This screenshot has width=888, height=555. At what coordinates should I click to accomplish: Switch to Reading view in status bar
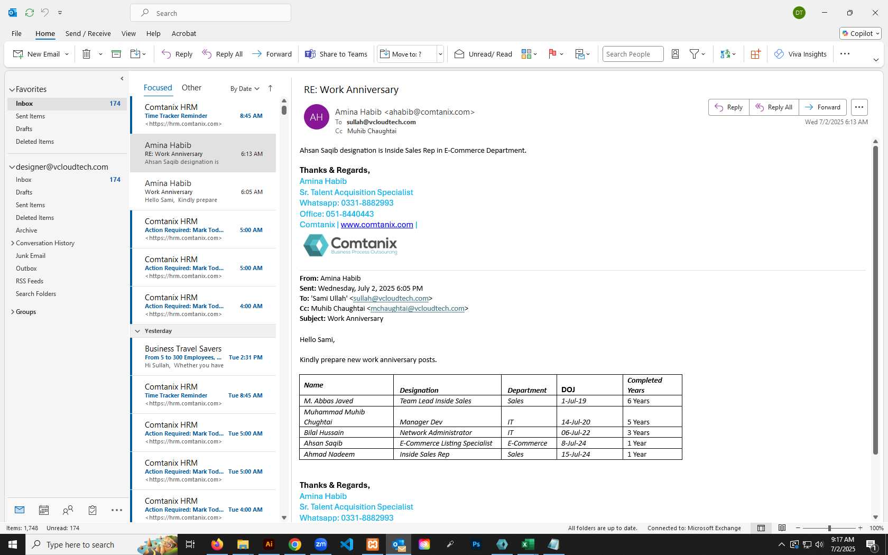[782, 528]
